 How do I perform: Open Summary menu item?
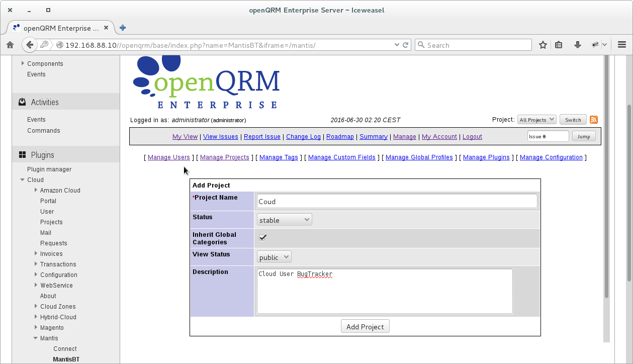click(x=374, y=136)
